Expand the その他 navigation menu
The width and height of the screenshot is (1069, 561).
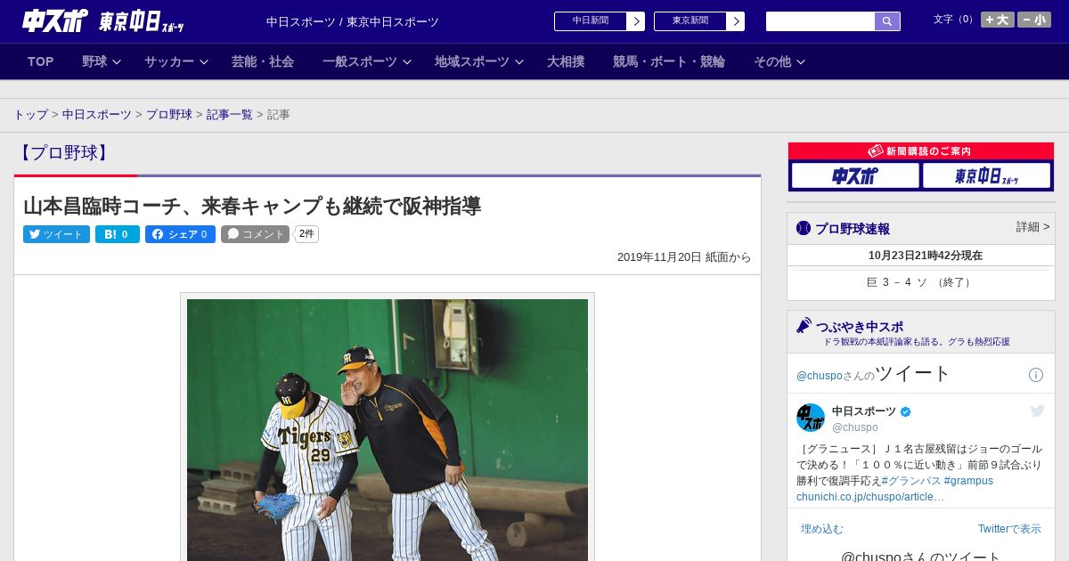[779, 61]
